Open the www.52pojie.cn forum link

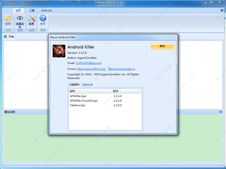pos(122,69)
